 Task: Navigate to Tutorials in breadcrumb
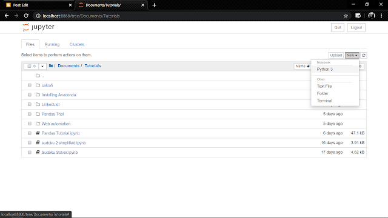(x=93, y=66)
